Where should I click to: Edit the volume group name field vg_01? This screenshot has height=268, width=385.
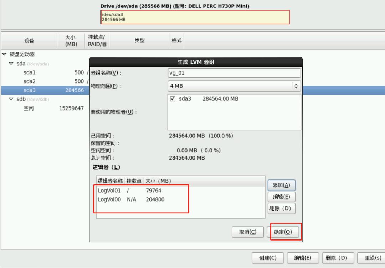(x=233, y=73)
